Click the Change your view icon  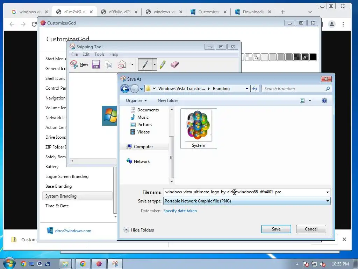pyautogui.click(x=302, y=101)
